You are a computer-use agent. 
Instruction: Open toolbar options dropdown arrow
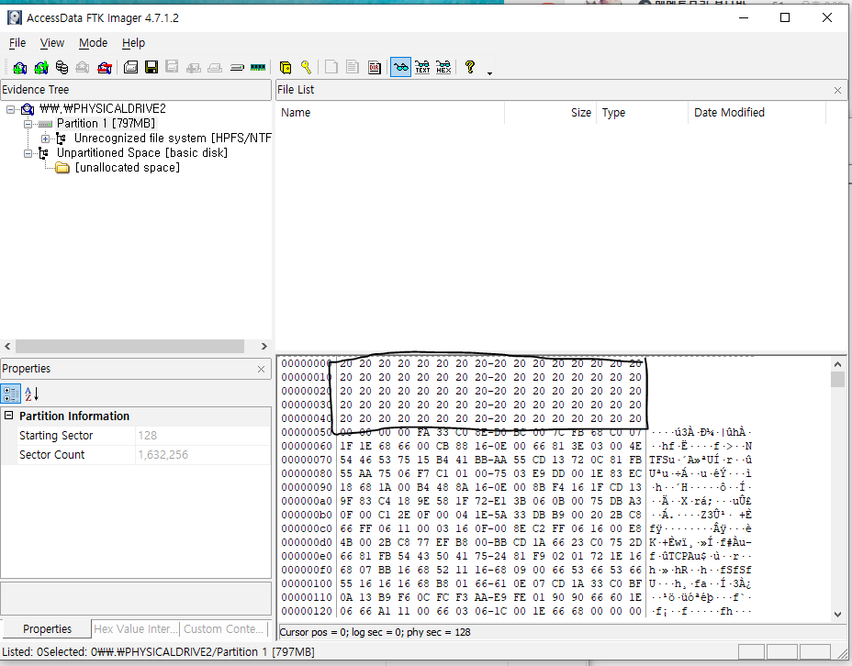[489, 72]
